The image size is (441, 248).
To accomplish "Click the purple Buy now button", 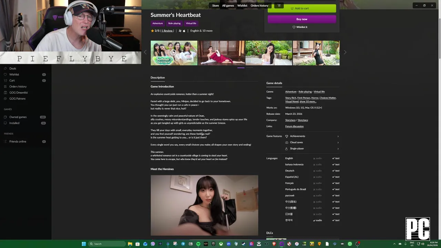I will coord(302,19).
